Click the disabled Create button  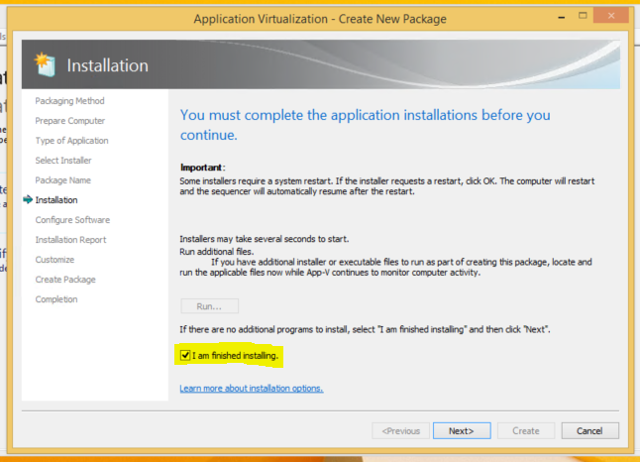coord(525,431)
